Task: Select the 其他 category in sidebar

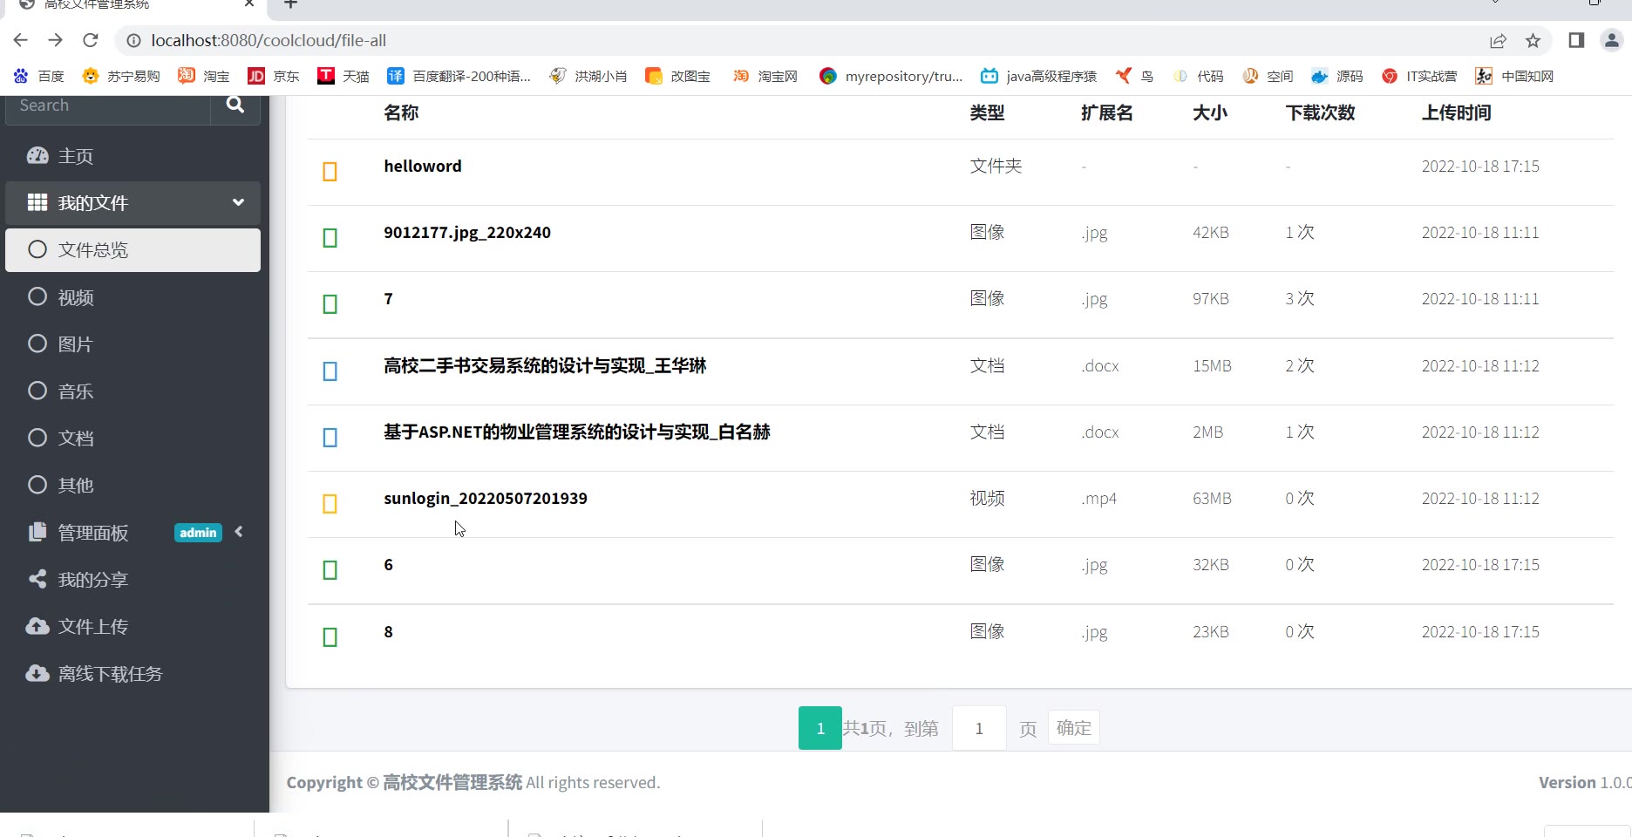Action: coord(133,486)
